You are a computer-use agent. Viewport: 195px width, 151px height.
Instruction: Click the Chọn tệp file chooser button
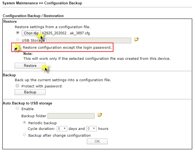[x=31, y=33]
